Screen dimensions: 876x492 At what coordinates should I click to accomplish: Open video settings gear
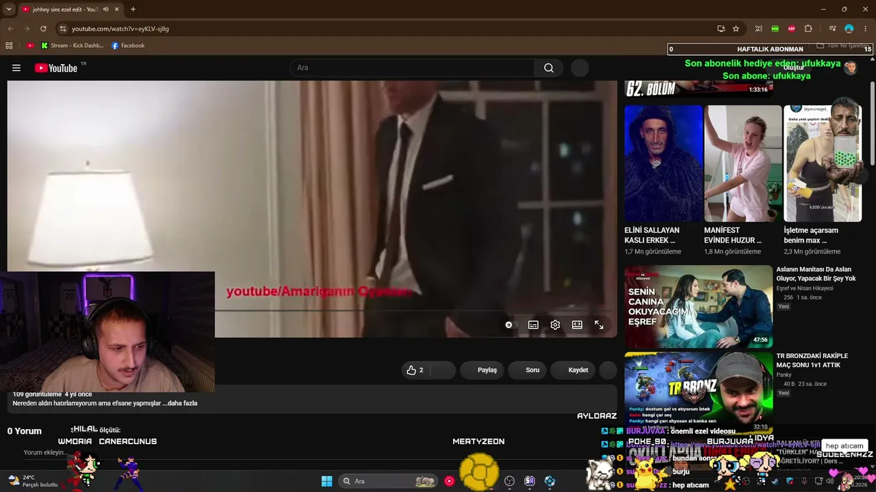[x=555, y=325]
